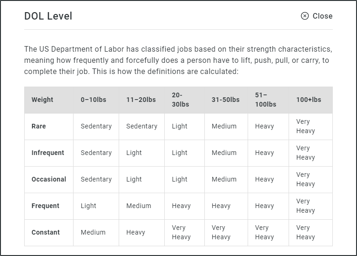Select the Occasional row label

(x=49, y=179)
